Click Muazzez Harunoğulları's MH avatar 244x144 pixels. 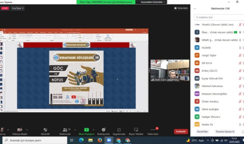[197, 94]
